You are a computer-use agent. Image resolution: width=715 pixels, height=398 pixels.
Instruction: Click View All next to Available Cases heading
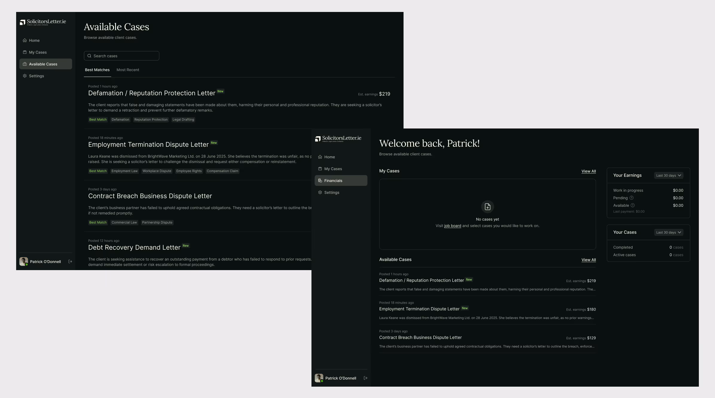[588, 260]
